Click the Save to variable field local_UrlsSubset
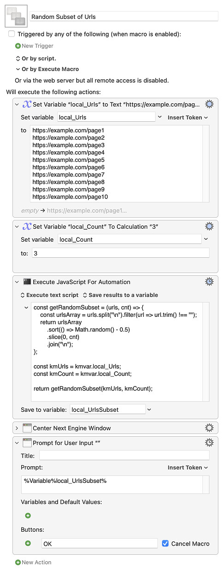The width and height of the screenshot is (223, 570). tap(107, 410)
